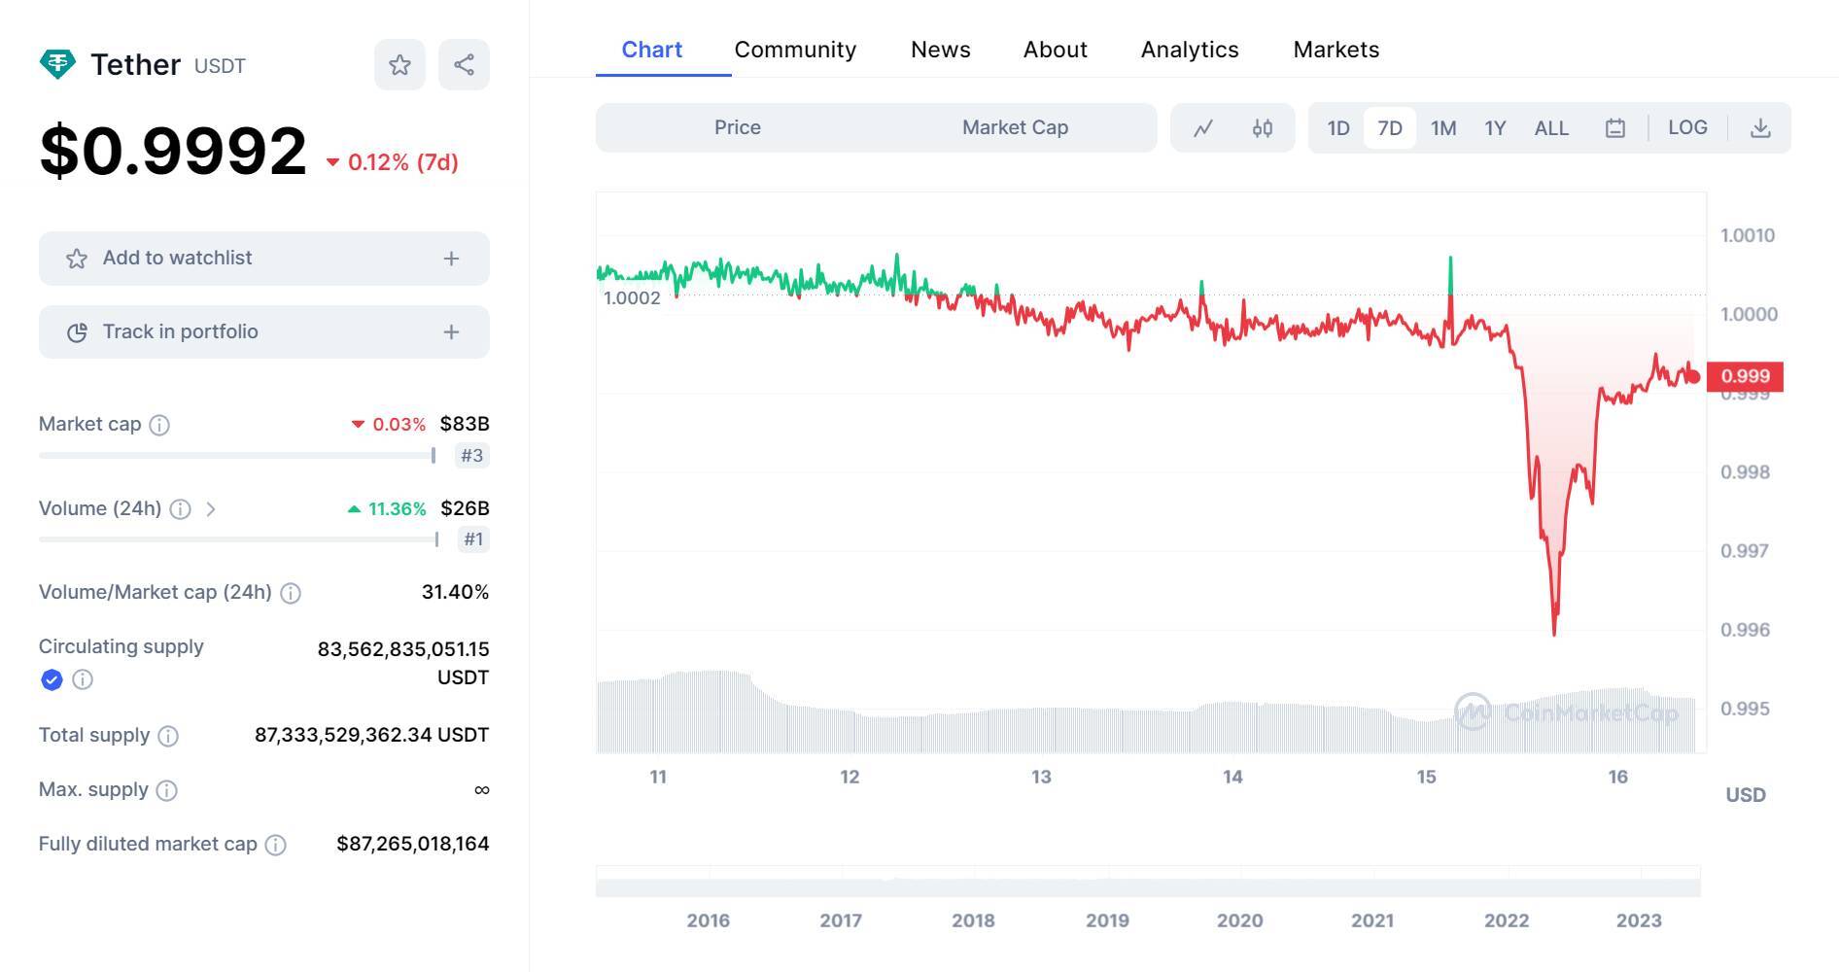The width and height of the screenshot is (1839, 972).
Task: Open the Chart tab
Action: [651, 50]
